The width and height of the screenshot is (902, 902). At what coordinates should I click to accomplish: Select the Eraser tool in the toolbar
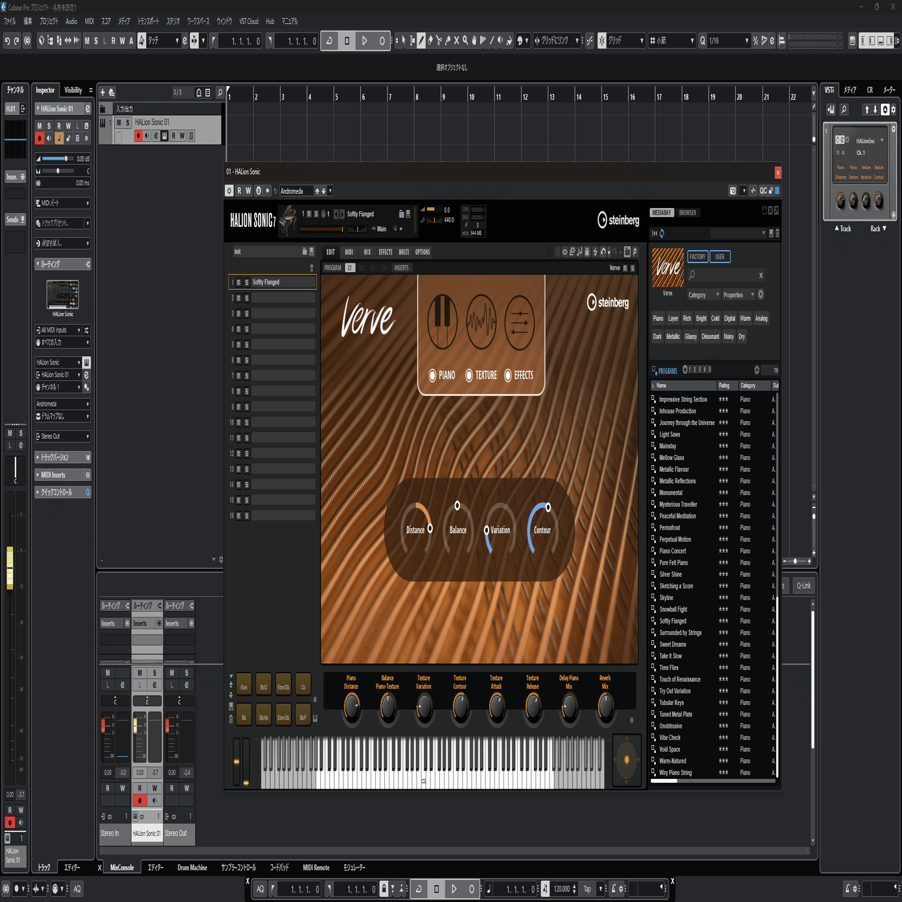coord(431,40)
